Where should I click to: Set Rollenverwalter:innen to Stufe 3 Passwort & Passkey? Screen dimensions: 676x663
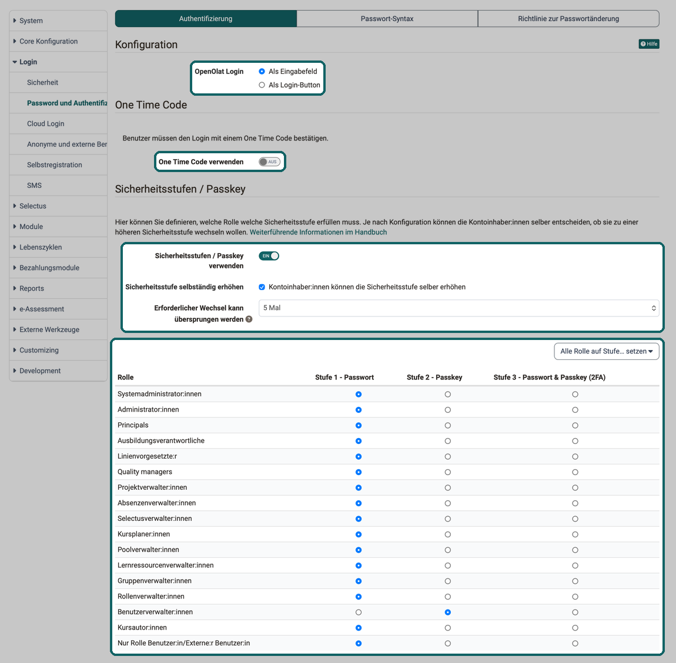tap(575, 597)
